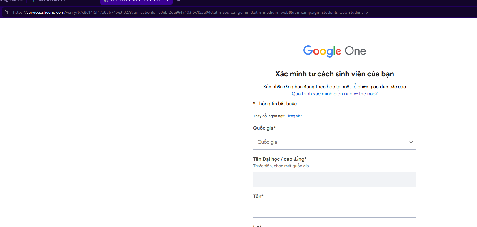
Task: Change language via Tiếng Việt link
Action: click(x=294, y=116)
